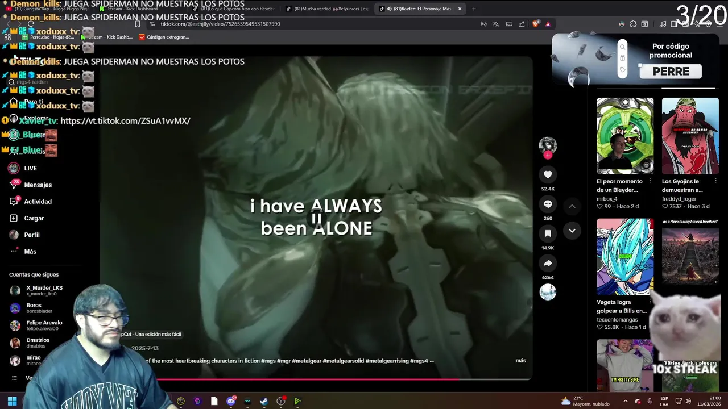
Task: Click the translate page icon
Action: (x=496, y=24)
